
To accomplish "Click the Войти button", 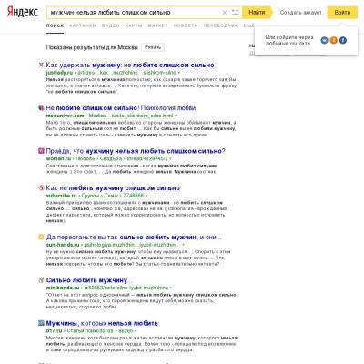I will (342, 13).
